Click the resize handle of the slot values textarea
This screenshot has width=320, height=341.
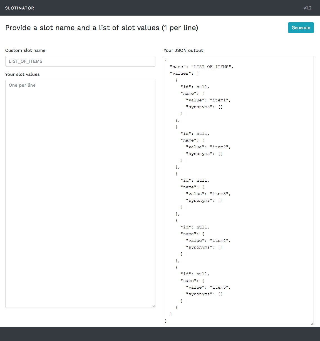pos(154,306)
